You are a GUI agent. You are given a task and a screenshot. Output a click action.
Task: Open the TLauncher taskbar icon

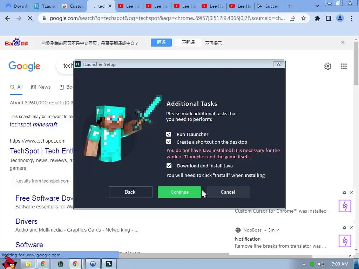pos(109,264)
